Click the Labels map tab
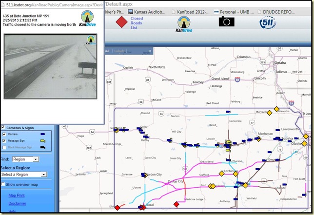 pos(119,51)
